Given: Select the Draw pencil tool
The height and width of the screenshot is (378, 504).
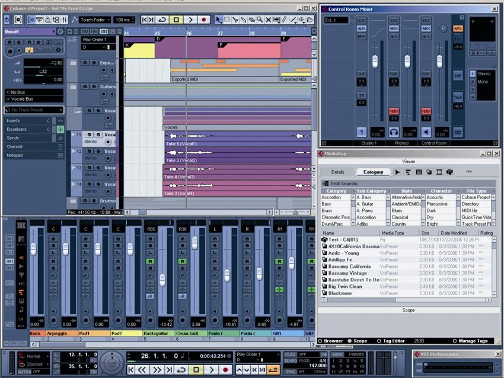Looking at the screenshot, I should (x=284, y=20).
